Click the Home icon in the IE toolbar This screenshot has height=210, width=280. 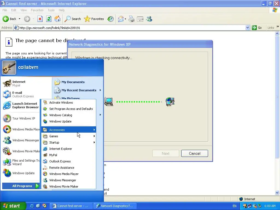pos(57,19)
